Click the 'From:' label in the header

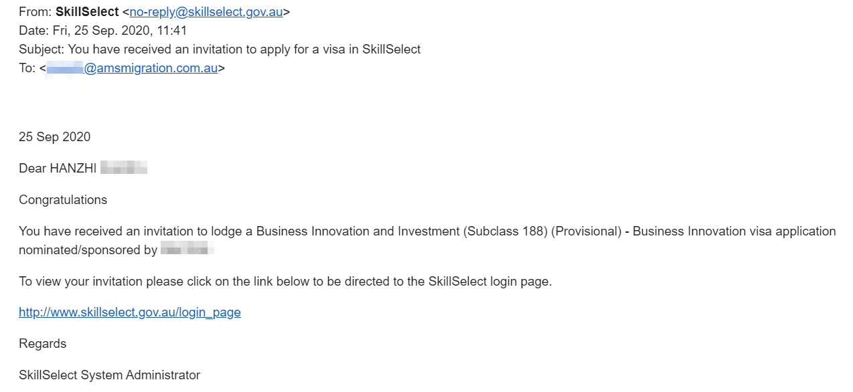pos(35,12)
